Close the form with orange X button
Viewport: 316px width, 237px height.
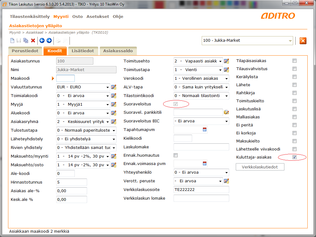coord(303,41)
